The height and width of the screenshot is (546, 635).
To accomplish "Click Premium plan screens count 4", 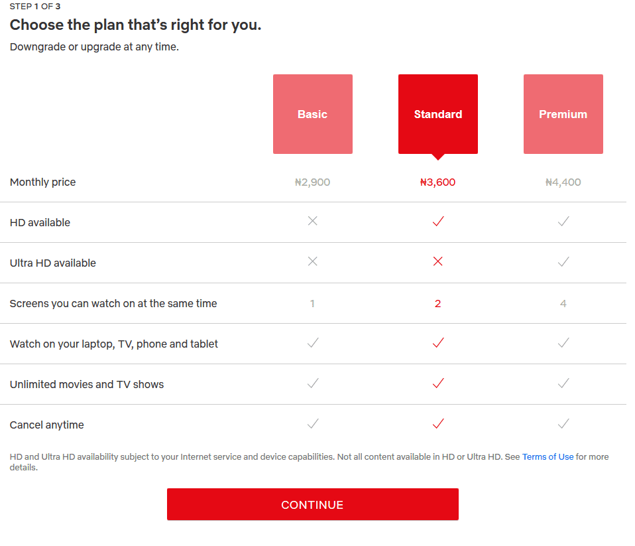I will [563, 303].
